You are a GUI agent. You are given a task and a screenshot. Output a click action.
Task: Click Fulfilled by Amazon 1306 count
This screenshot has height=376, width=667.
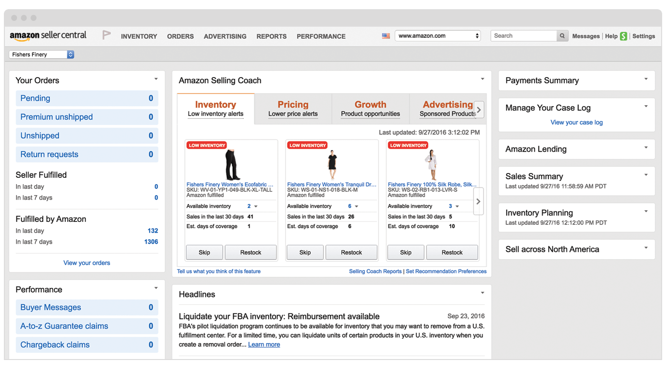(x=151, y=242)
